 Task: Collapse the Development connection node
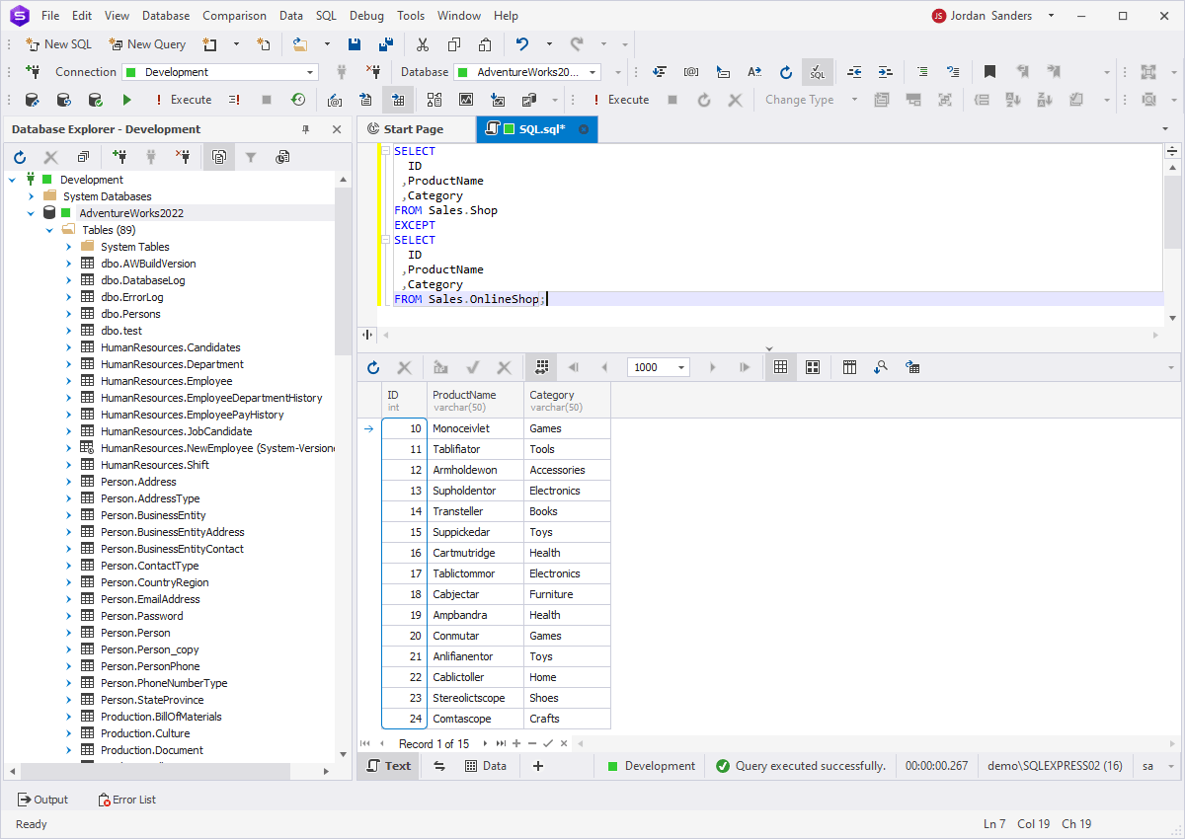coord(13,180)
